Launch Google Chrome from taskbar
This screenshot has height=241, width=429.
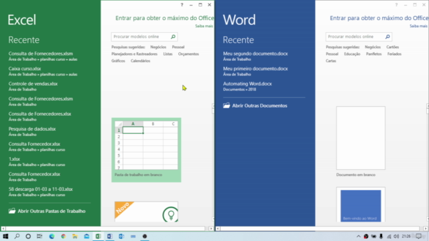64,236
